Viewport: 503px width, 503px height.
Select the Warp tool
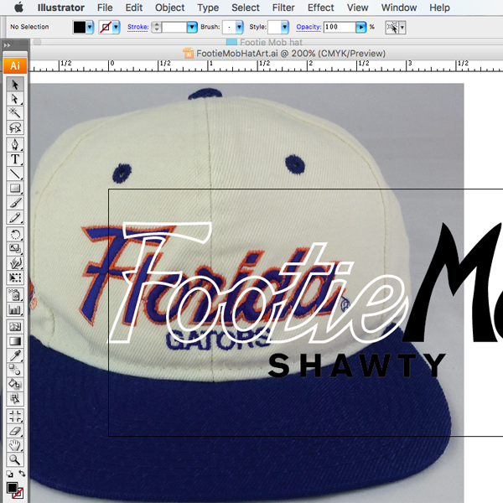(x=15, y=263)
